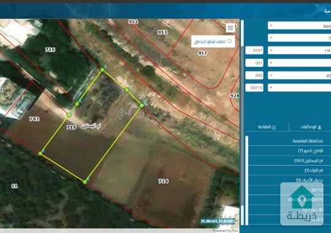Select the اراضي ناعور (7) row
Image resolution: width=331 pixels, height=233 pixels.
coord(289,151)
